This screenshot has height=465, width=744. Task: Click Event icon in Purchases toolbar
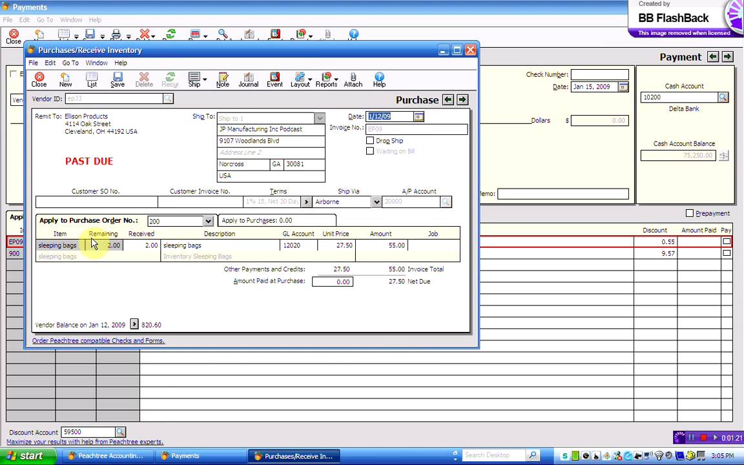(x=274, y=79)
